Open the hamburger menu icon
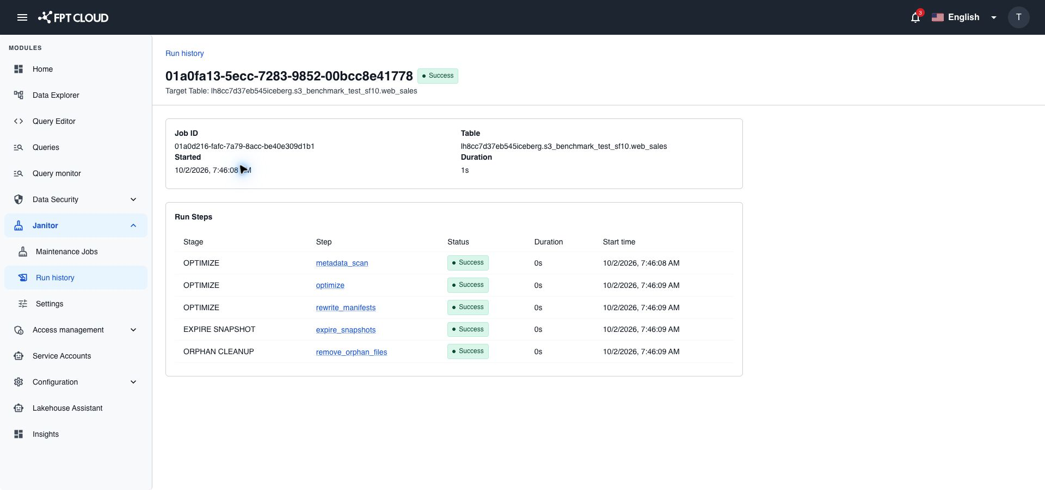Viewport: 1045px width, 490px height. point(22,17)
